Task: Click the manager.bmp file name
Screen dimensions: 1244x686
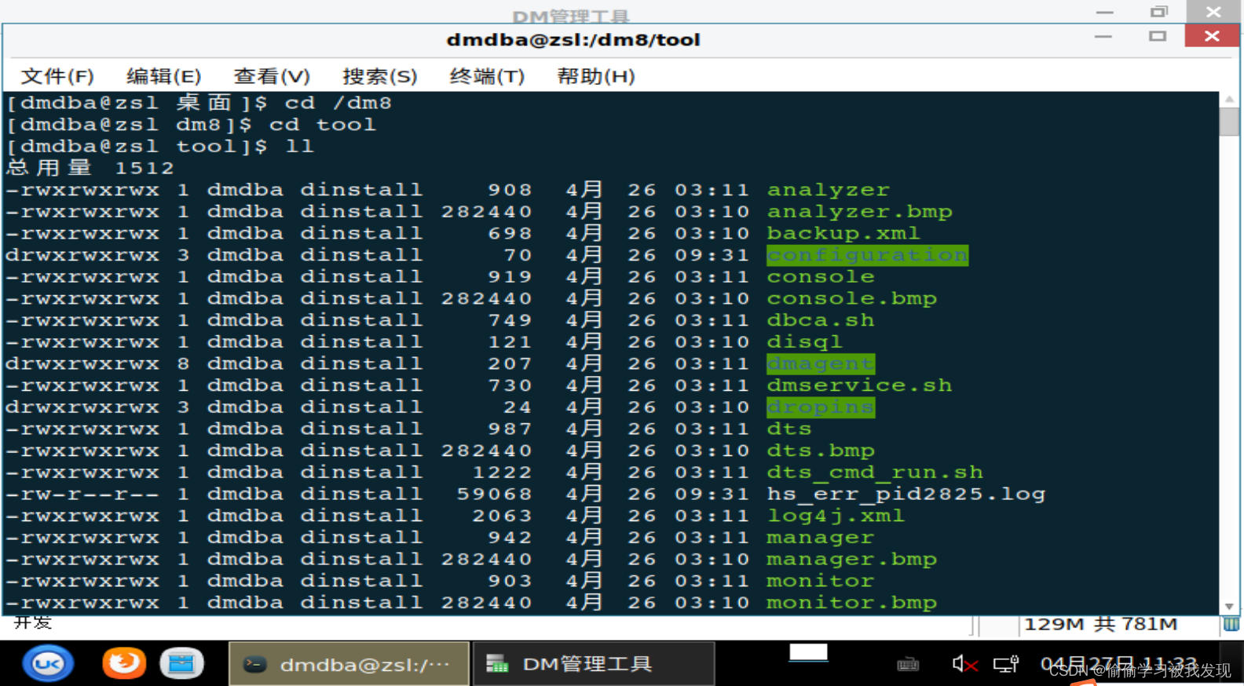Action: coord(851,559)
